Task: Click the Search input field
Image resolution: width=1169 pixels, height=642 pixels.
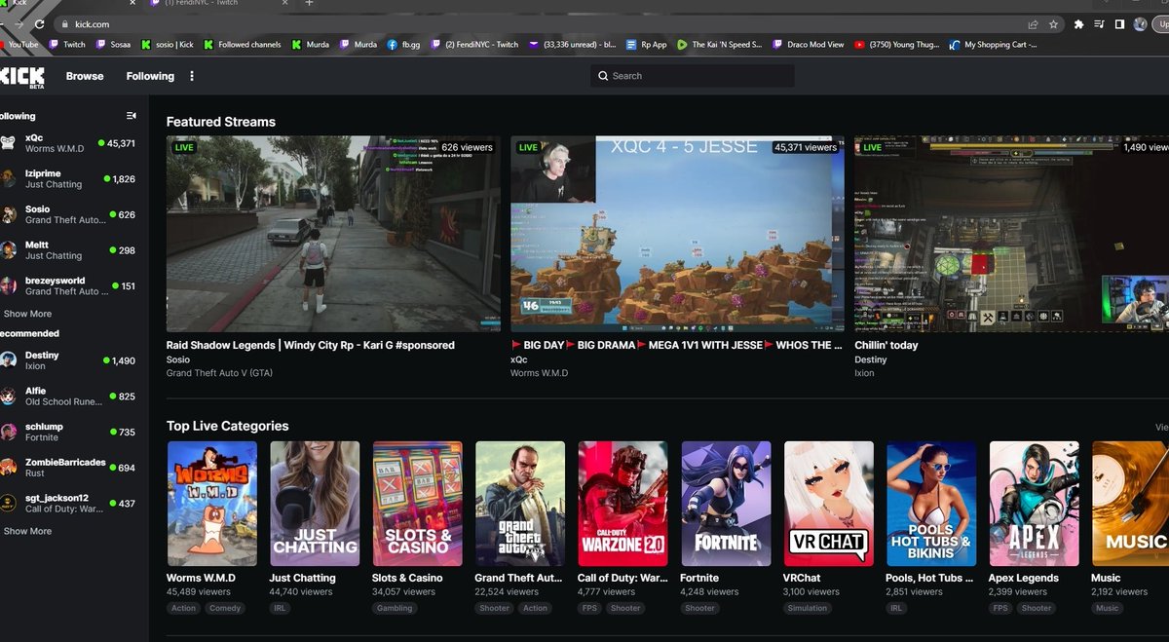Action: [x=693, y=76]
